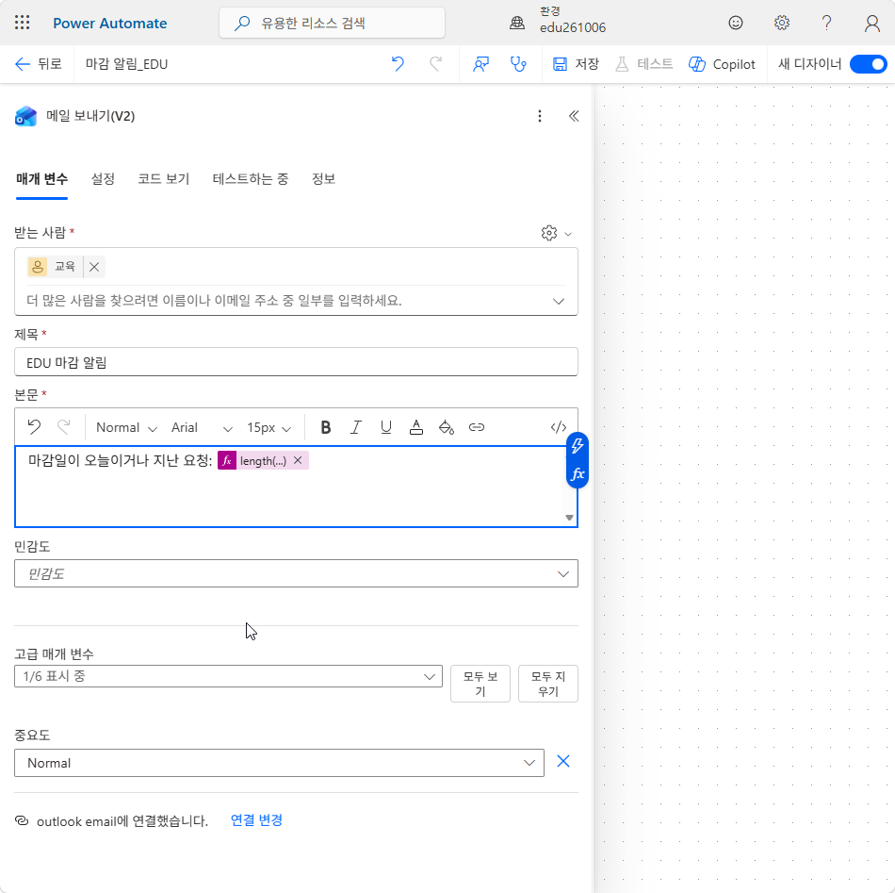Viewport: 895px width, 893px height.
Task: Redo in the body editor toolbar
Action: [x=64, y=427]
